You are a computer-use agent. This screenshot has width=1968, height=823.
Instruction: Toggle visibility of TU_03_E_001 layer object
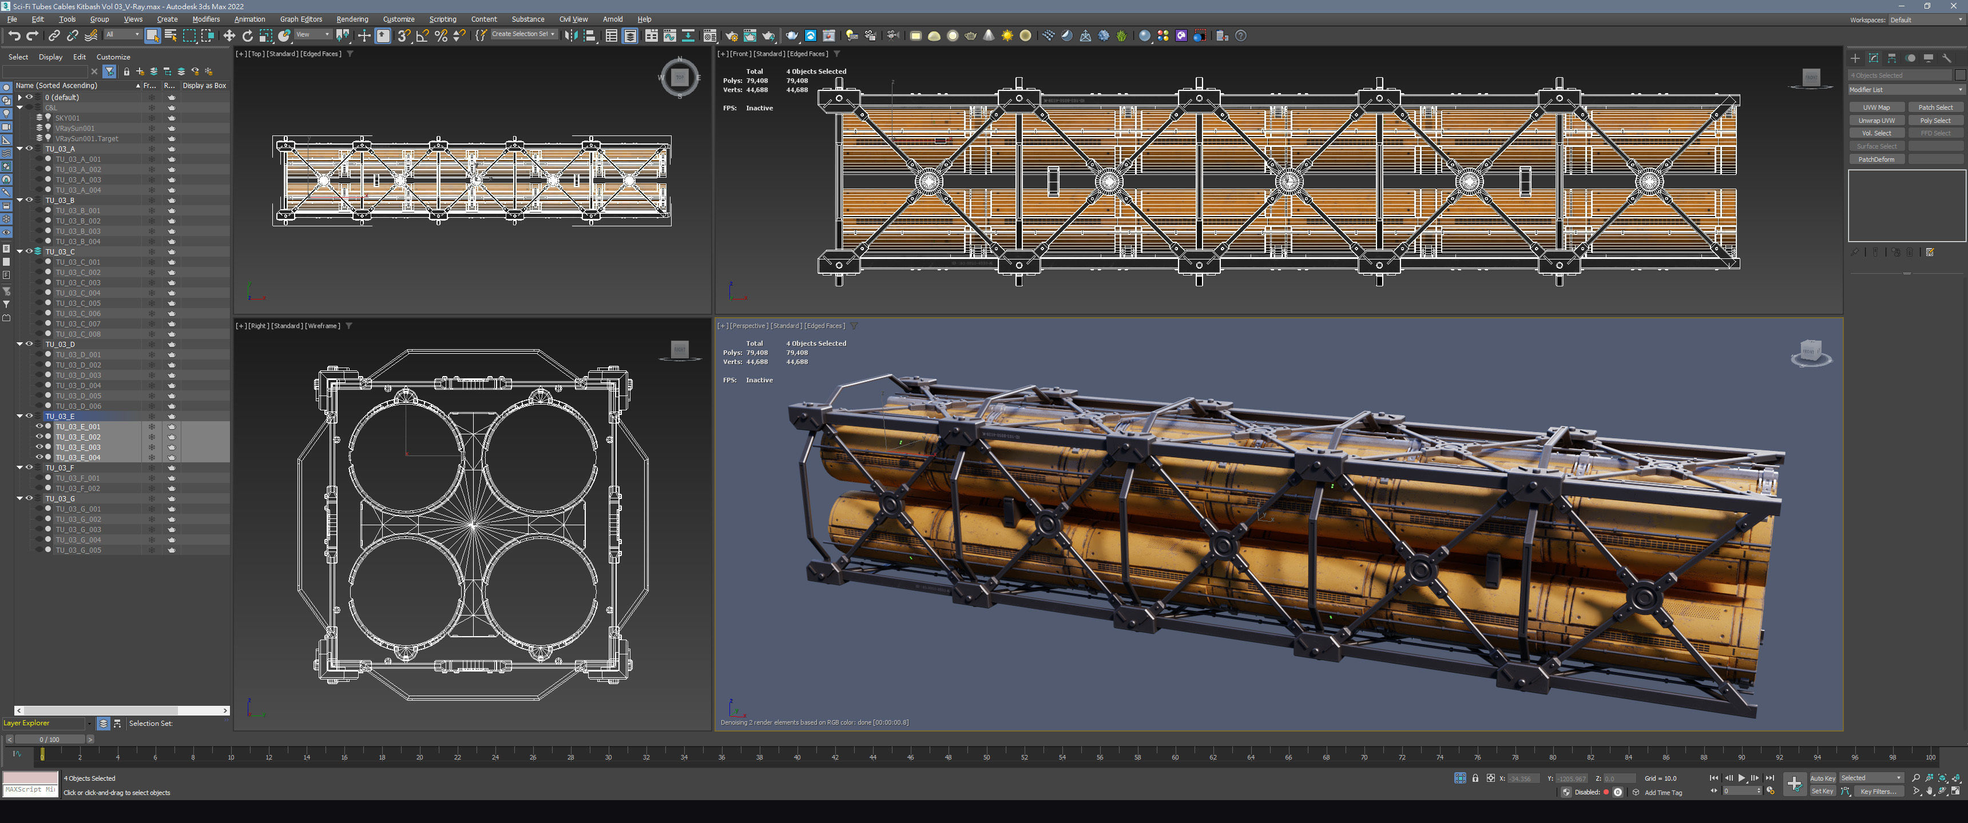[39, 427]
